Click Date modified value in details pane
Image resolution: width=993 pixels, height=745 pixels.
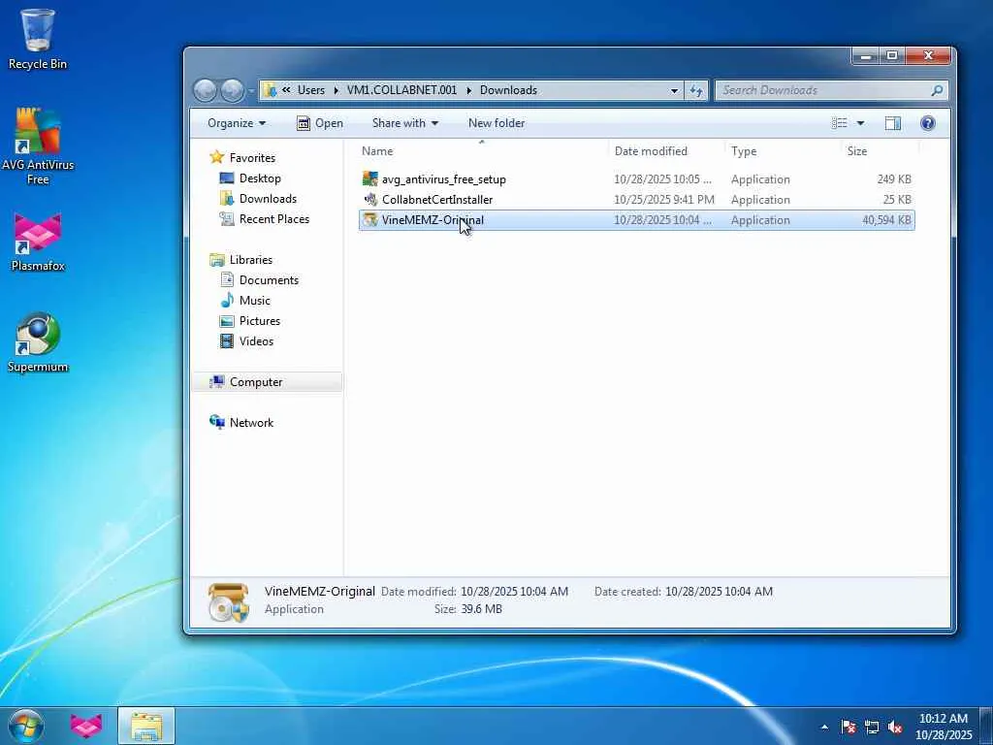click(x=514, y=591)
